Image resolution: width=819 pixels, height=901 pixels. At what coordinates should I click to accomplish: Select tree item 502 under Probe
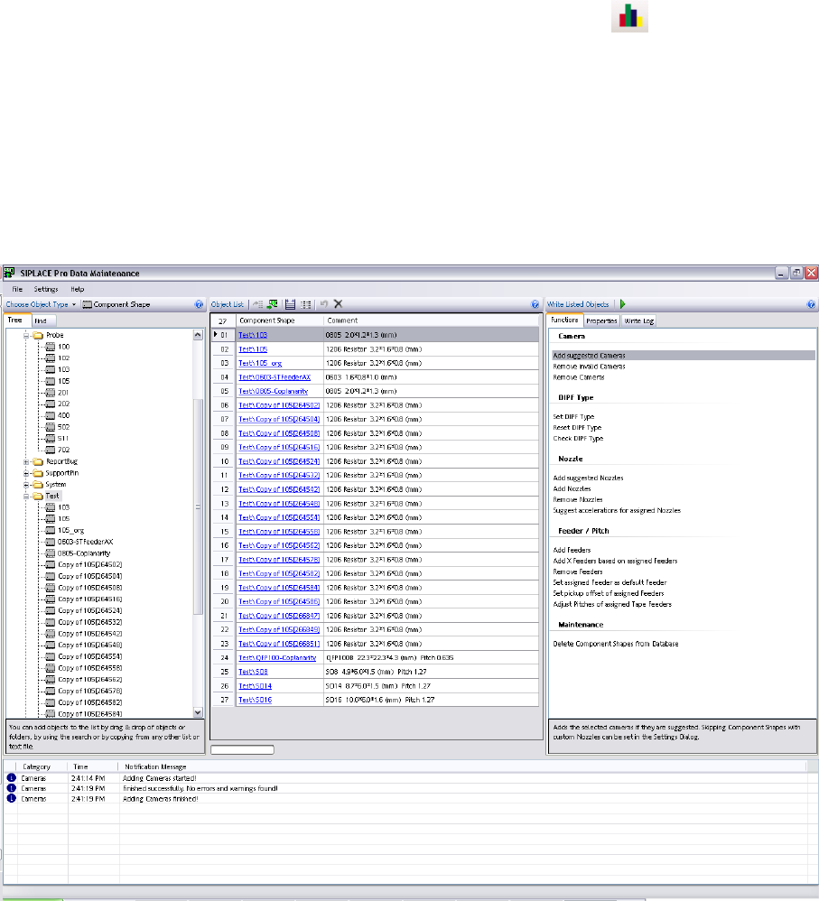[64, 427]
